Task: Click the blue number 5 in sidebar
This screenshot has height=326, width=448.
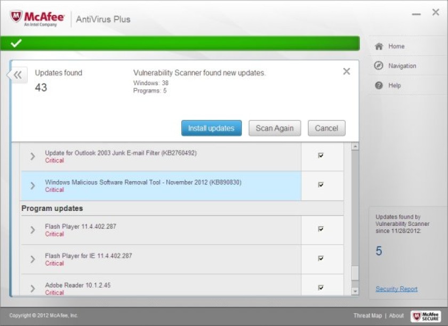Action: click(379, 251)
